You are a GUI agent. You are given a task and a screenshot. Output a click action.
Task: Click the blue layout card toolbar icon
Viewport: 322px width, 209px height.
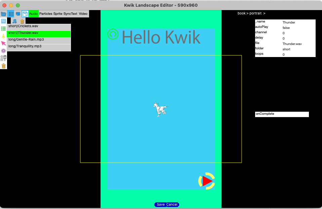tap(18, 14)
